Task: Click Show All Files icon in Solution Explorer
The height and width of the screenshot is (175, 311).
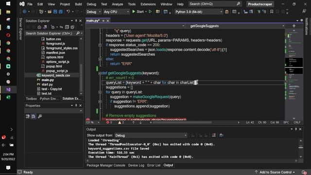Action: pos(72,27)
